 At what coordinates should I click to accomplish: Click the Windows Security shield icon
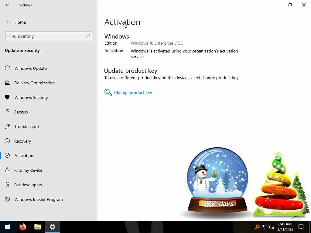(7, 97)
